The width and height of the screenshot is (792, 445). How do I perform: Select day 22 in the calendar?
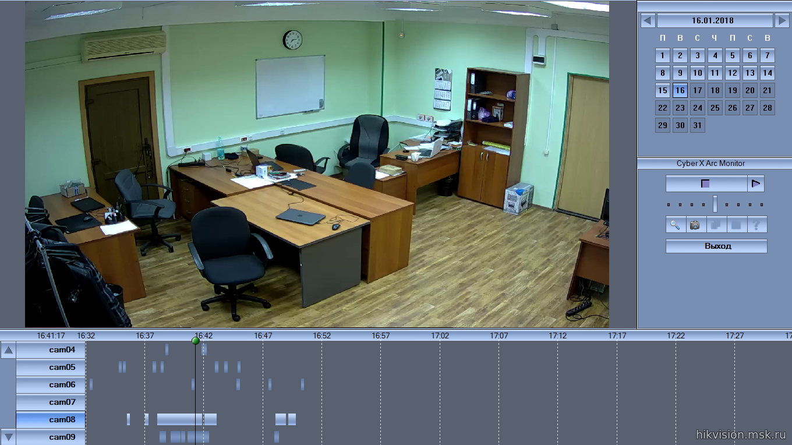click(663, 108)
